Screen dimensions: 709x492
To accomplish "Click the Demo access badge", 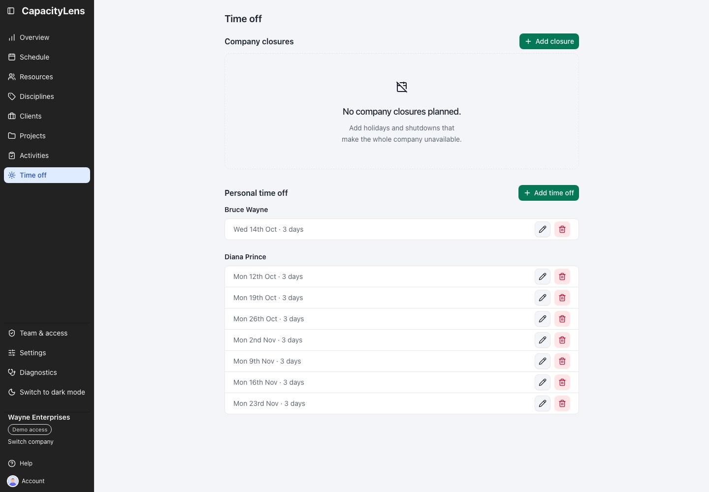I will (x=30, y=430).
